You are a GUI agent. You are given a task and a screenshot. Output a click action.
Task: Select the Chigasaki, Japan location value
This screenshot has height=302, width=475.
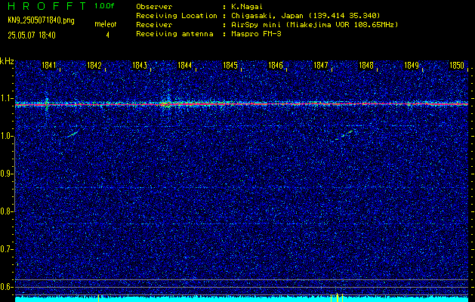point(306,15)
